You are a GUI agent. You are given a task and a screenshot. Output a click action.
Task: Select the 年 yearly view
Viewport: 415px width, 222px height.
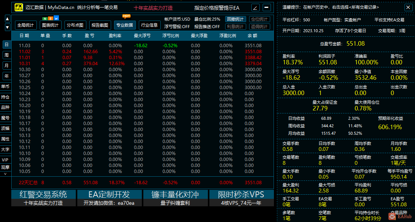pos(7,76)
